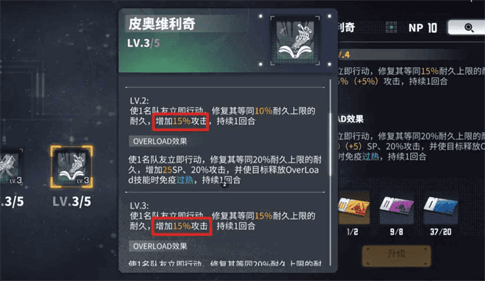Click the first OVERLOAD效果 label

point(160,141)
